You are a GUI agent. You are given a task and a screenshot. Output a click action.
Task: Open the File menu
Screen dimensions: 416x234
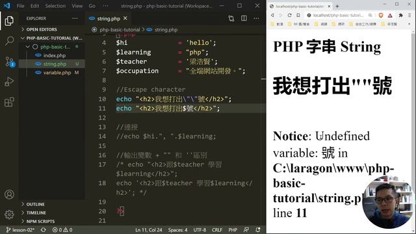pos(20,6)
